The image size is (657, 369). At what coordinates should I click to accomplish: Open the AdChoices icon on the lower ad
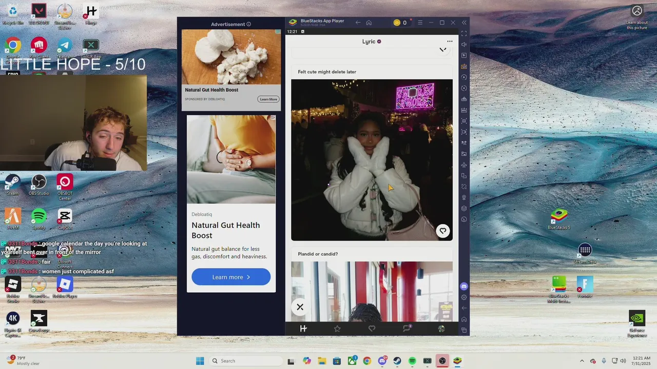coord(273,118)
